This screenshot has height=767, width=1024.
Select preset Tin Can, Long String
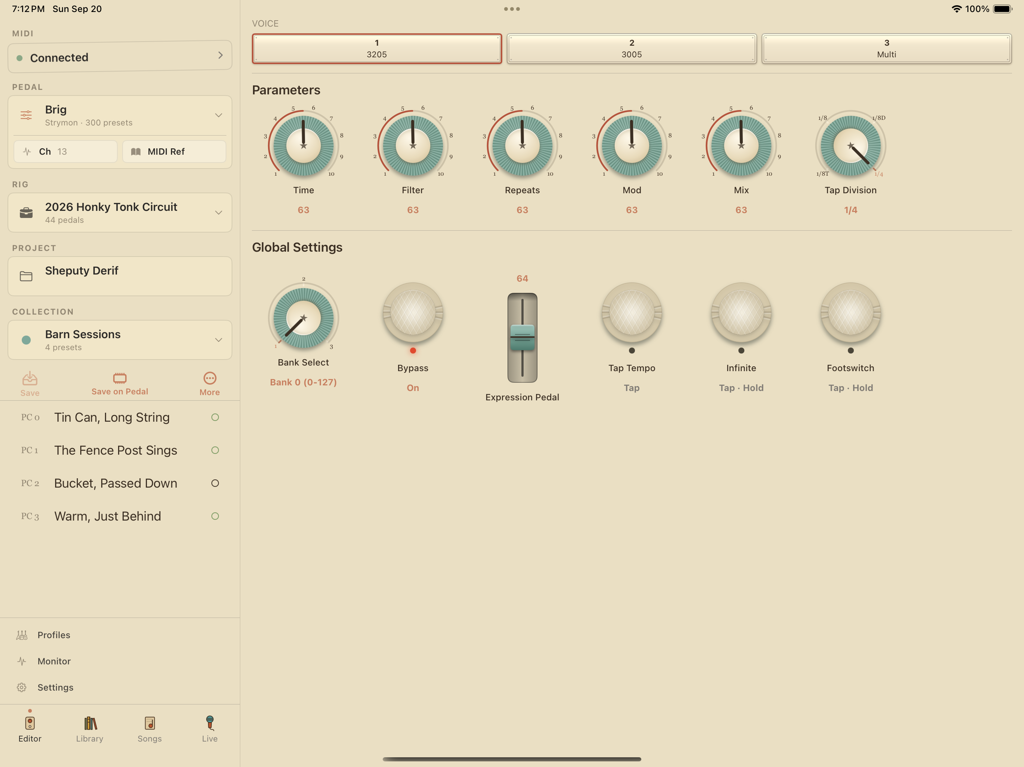click(x=120, y=417)
